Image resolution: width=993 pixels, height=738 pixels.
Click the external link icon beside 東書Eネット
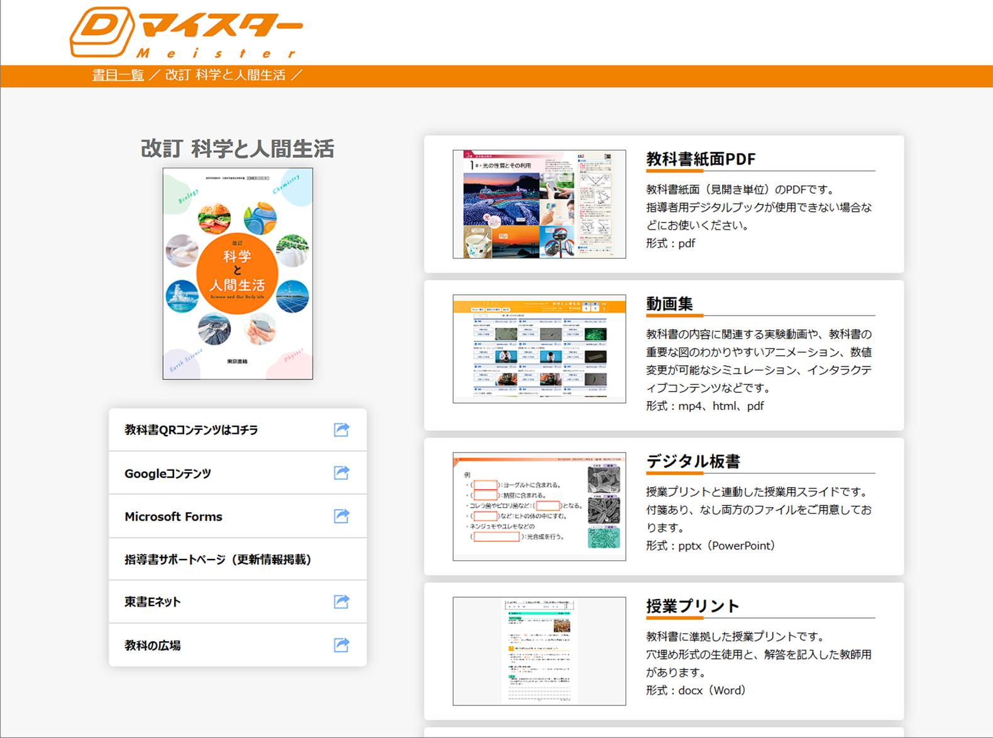(x=341, y=602)
